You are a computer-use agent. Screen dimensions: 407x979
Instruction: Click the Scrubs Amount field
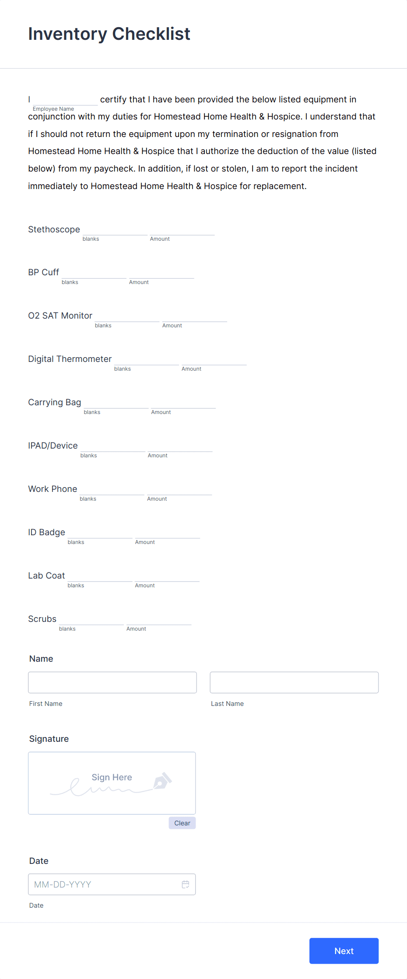tap(158, 622)
